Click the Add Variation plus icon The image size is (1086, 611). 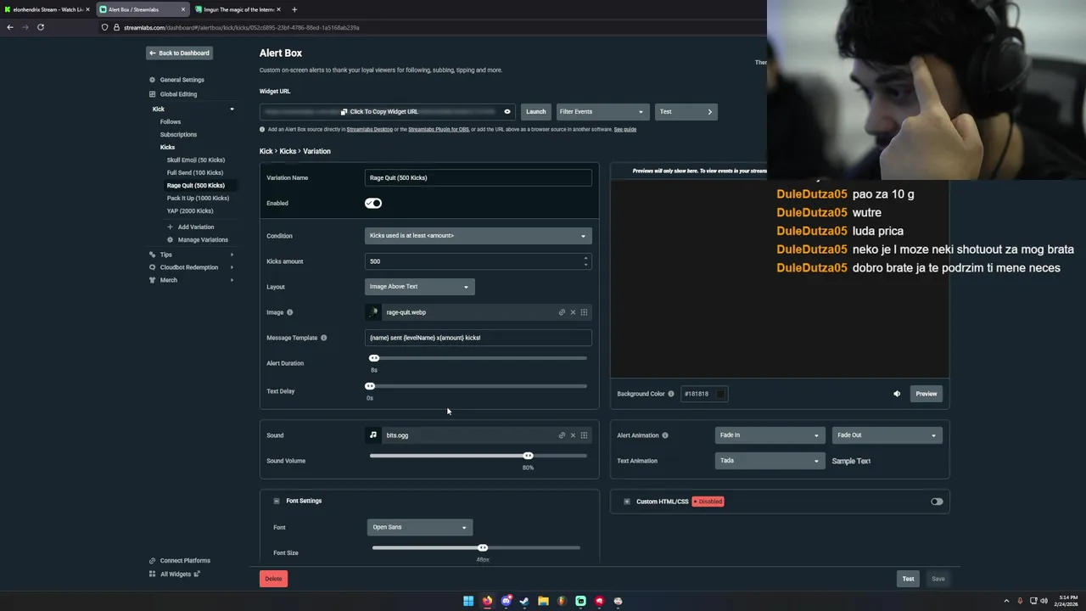click(170, 227)
